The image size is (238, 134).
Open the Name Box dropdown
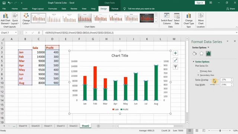pyautogui.click(x=16, y=33)
